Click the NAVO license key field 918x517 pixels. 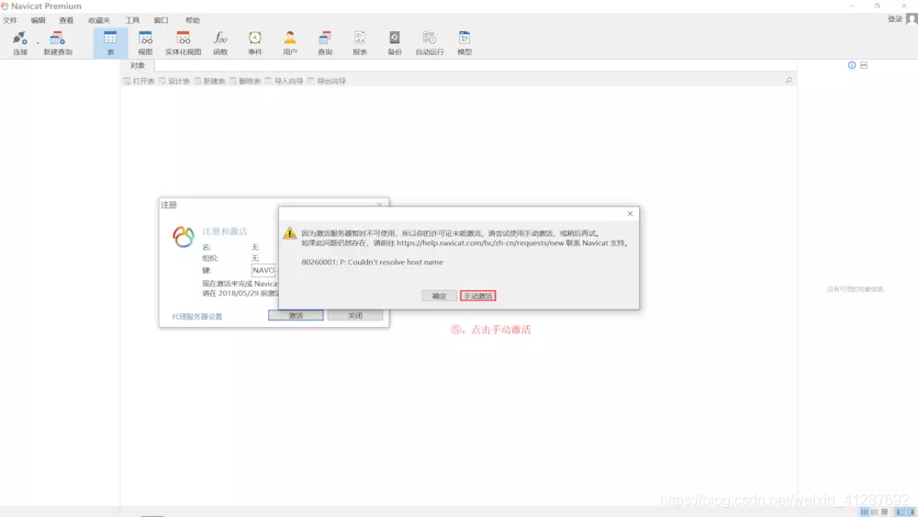(264, 270)
